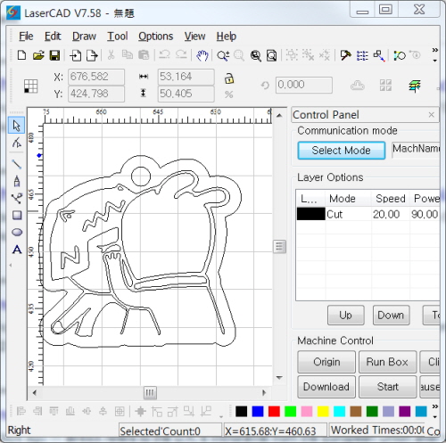Viewport: 446px width, 443px height.
Task: Click the Select Mode button
Action: 342,151
